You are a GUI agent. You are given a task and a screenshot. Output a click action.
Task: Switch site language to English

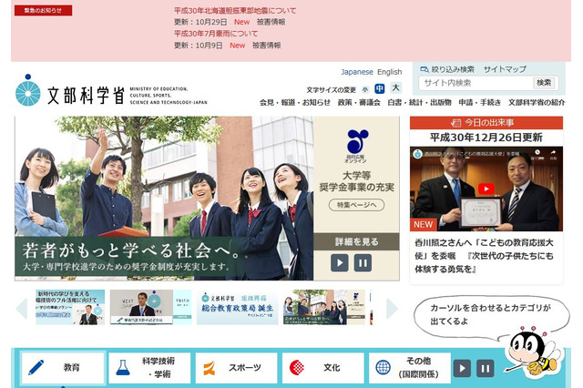click(x=389, y=72)
